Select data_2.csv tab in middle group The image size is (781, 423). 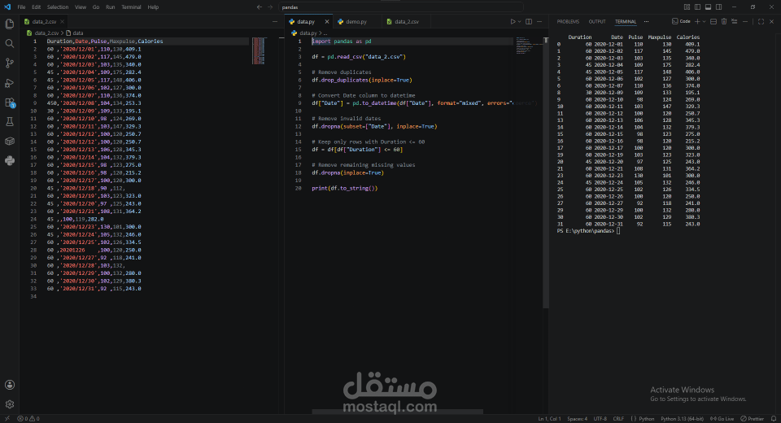pos(407,21)
